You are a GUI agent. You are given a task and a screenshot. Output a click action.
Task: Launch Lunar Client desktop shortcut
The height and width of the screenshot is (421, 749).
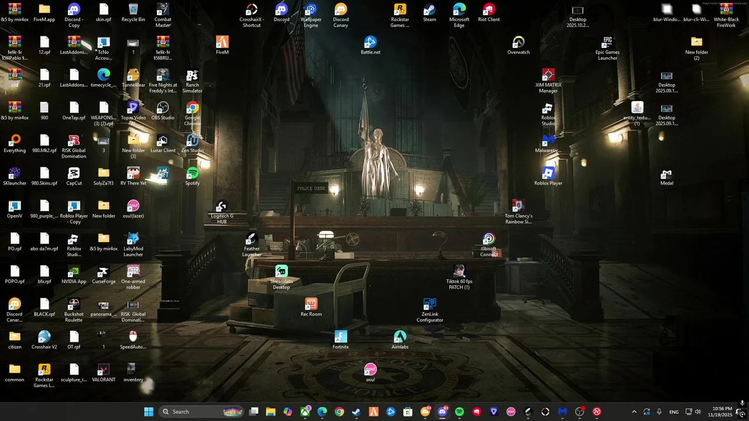(163, 144)
